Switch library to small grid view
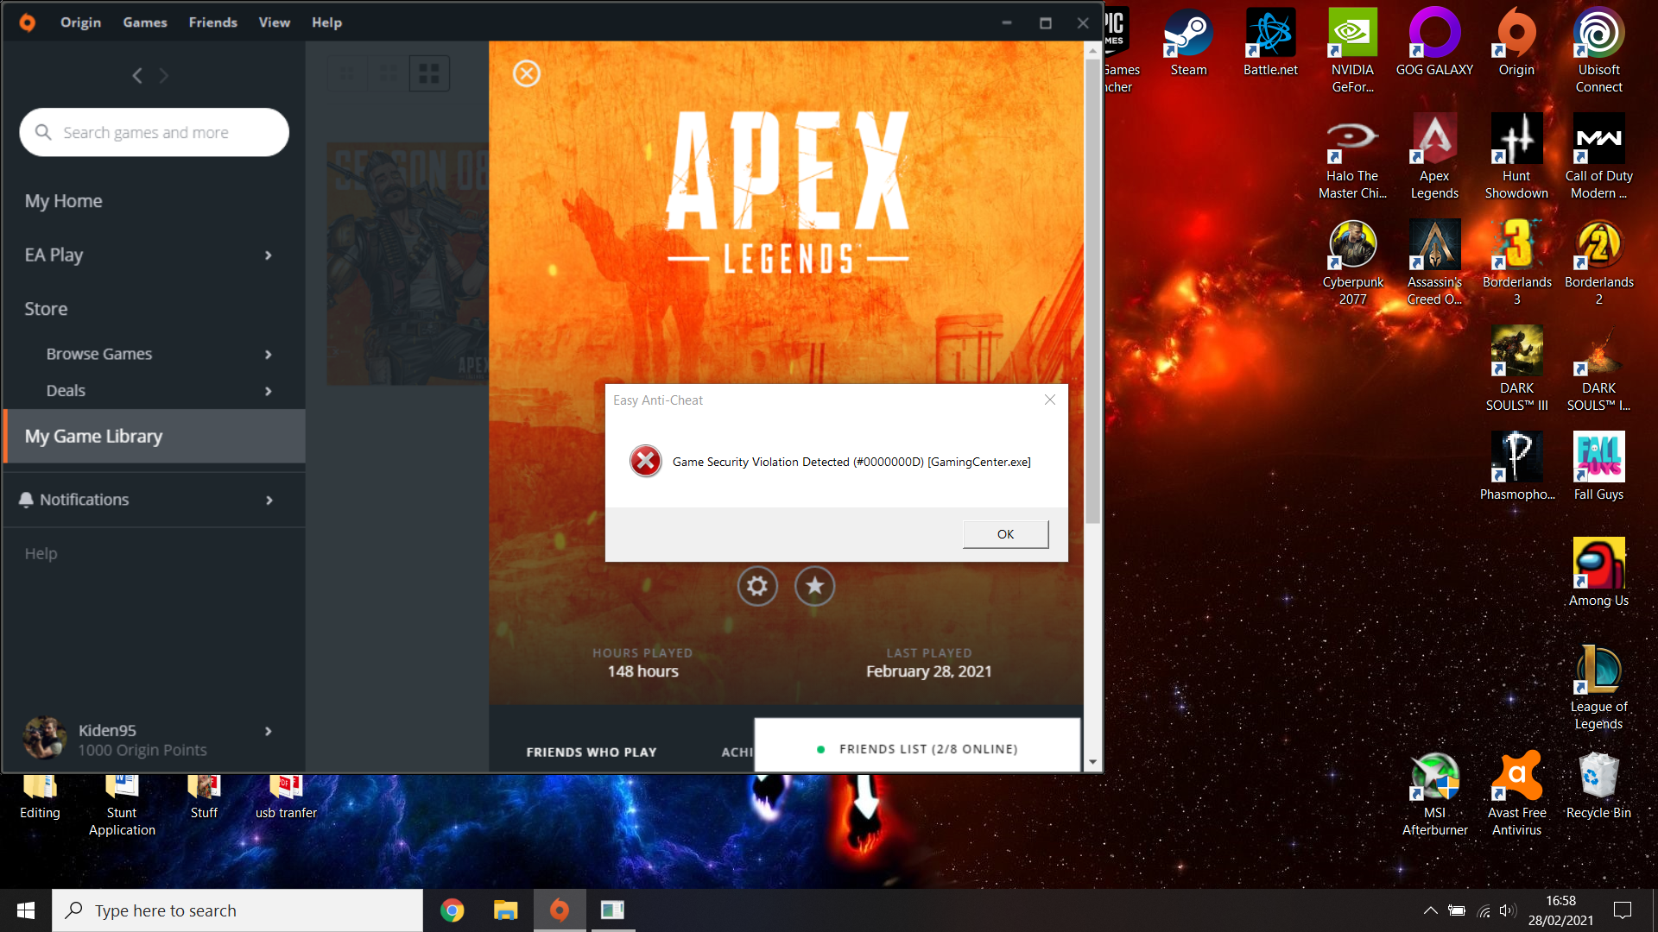Image resolution: width=1658 pixels, height=932 pixels. 347,74
